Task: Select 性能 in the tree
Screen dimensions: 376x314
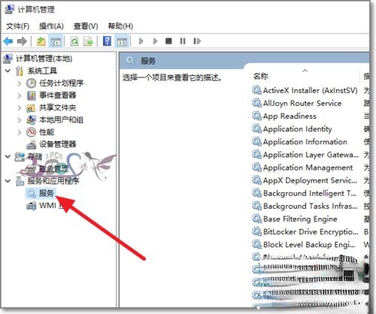Action: click(47, 132)
